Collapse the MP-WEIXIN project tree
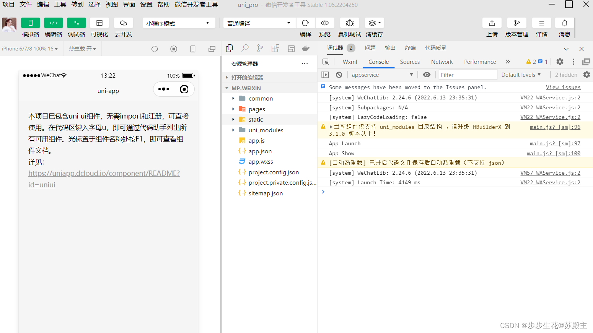The height and width of the screenshot is (333, 593). [x=269, y=88]
